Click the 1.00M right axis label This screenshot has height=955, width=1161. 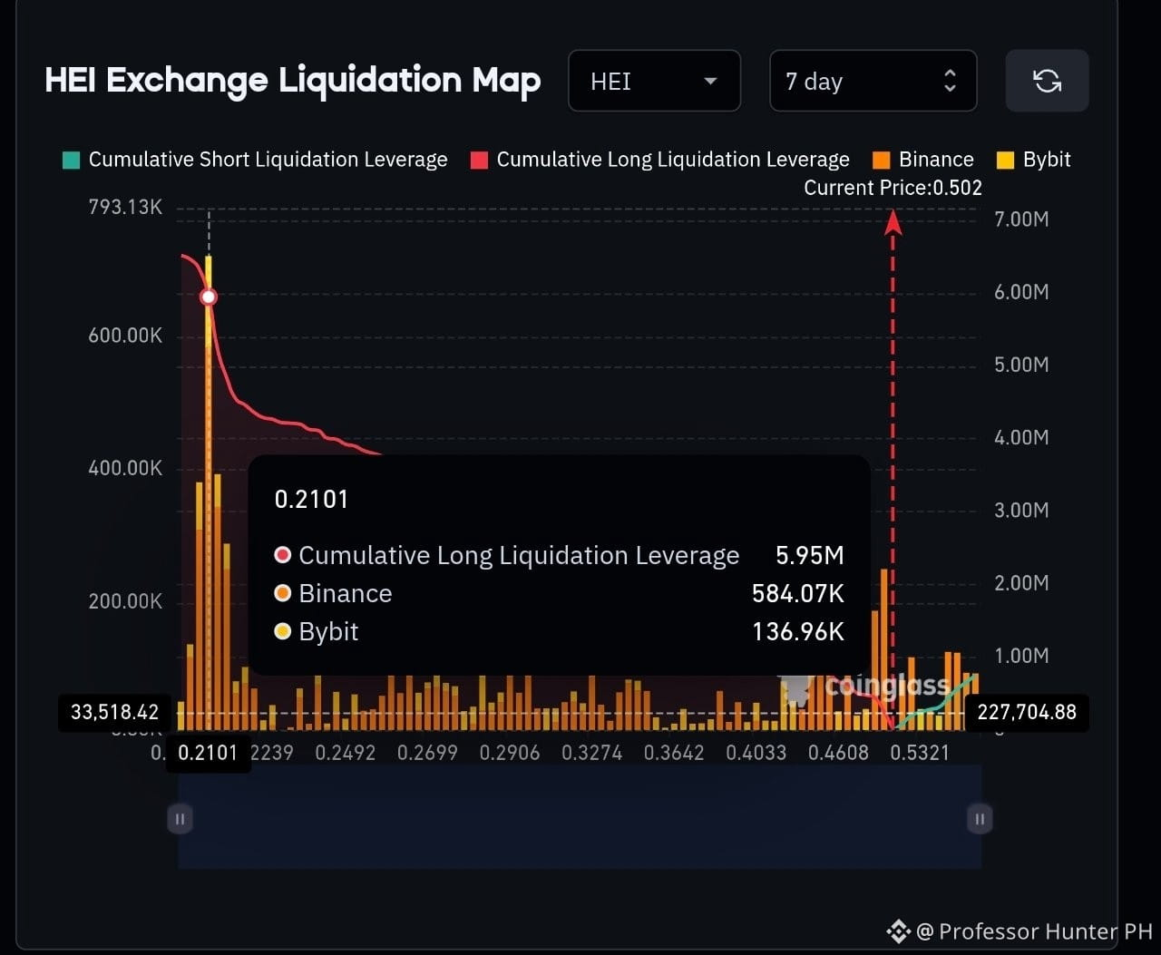pyautogui.click(x=1021, y=655)
